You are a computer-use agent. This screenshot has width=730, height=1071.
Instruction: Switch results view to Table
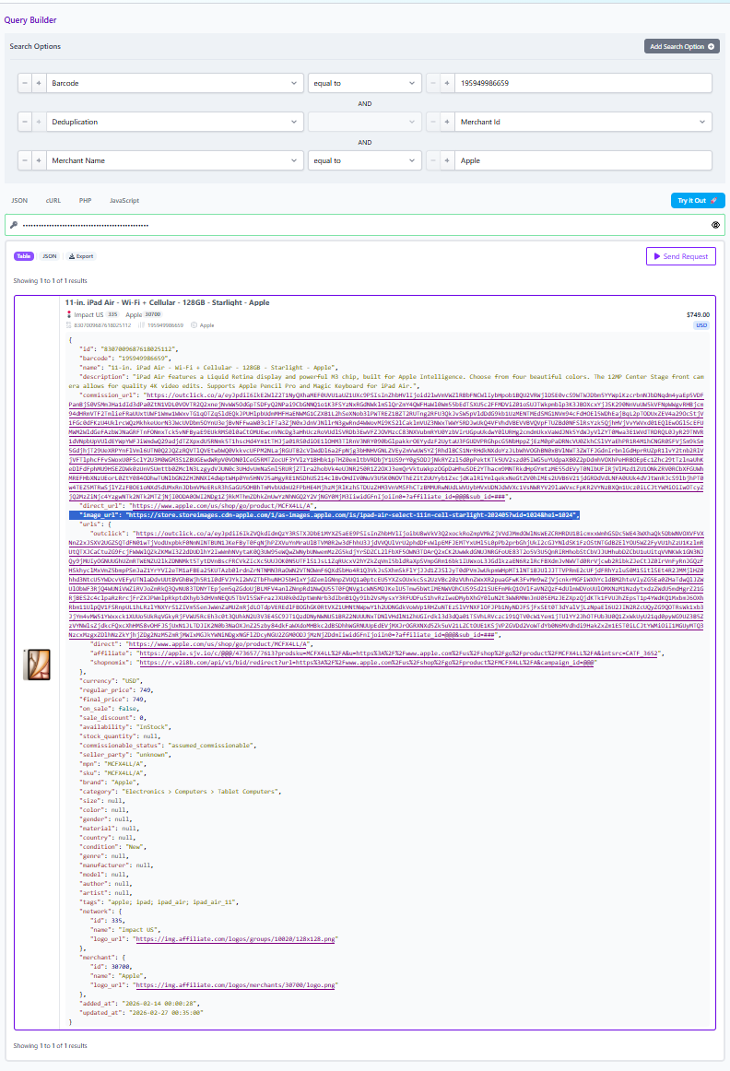tap(24, 256)
